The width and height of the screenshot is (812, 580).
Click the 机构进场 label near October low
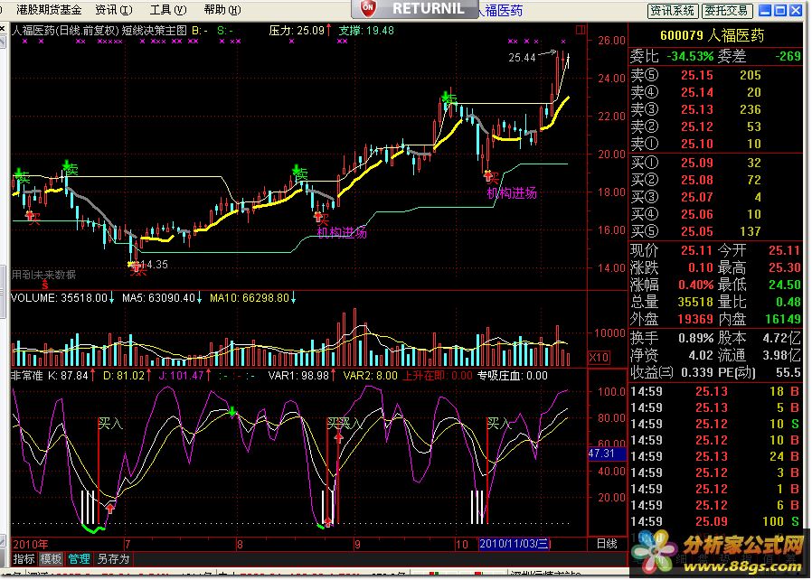click(x=512, y=193)
